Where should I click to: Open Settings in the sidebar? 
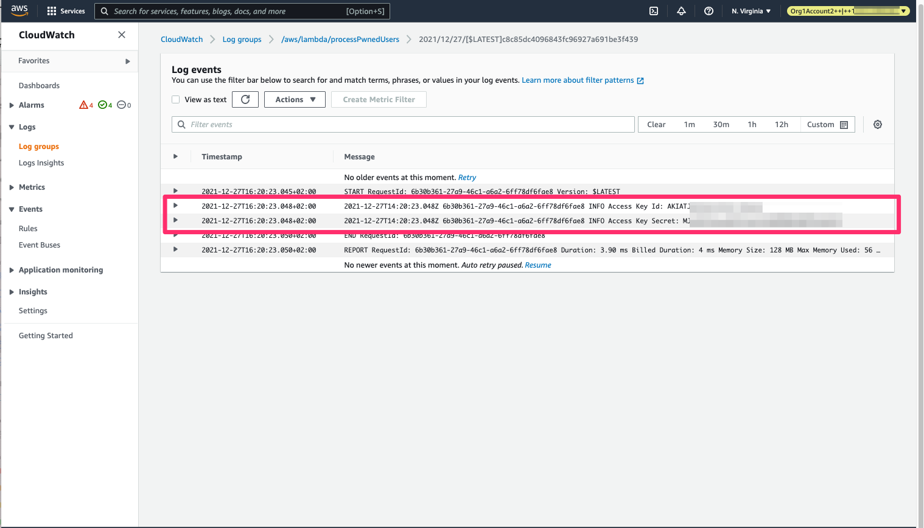click(x=33, y=311)
